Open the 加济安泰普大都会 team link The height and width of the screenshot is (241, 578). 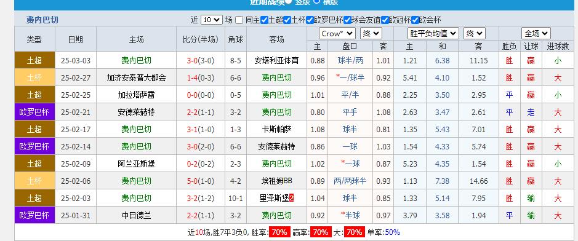tap(137, 77)
